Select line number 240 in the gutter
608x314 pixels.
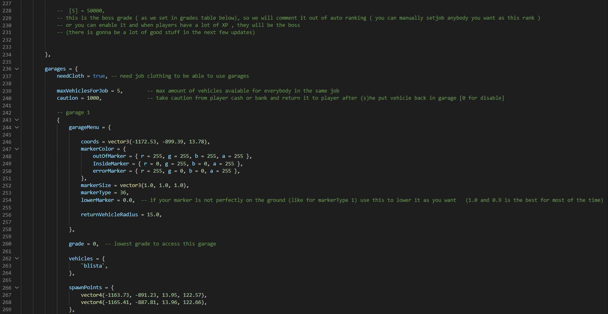[x=7, y=98]
